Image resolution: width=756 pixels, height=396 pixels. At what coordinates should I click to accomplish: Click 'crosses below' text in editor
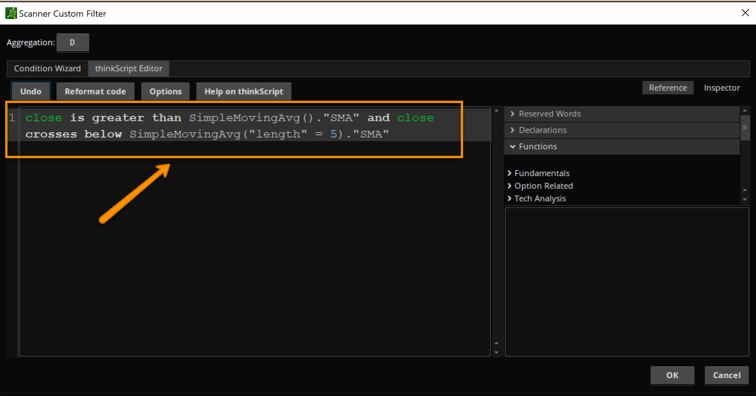(74, 134)
